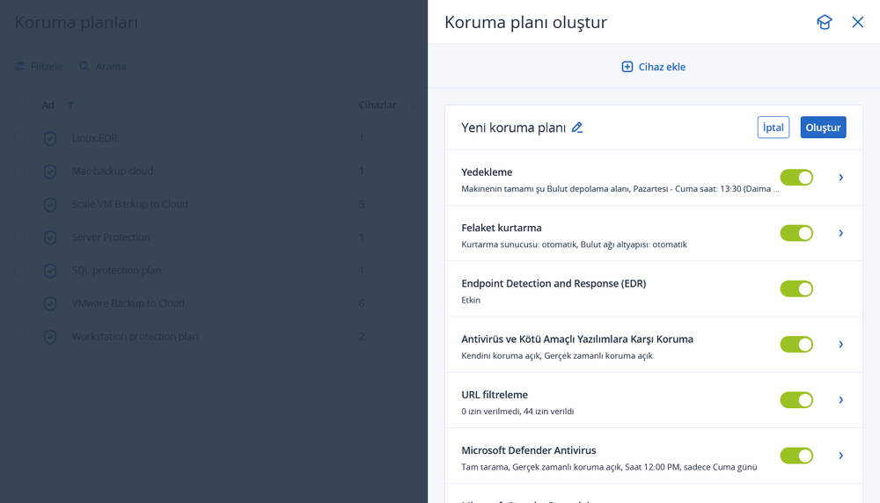Viewport: 880px width, 503px height.
Task: Click the Ad column sort arrow
Action: pos(70,105)
